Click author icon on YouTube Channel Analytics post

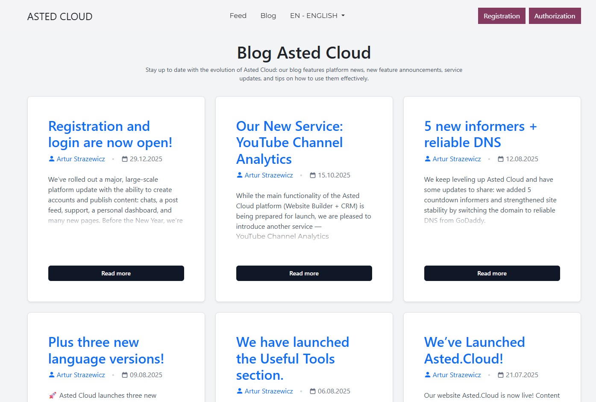(x=240, y=175)
